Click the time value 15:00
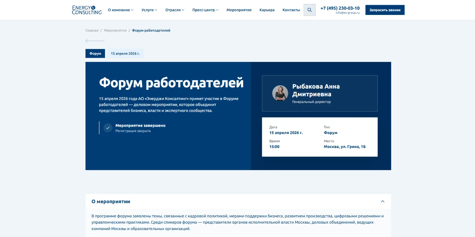 point(274,147)
